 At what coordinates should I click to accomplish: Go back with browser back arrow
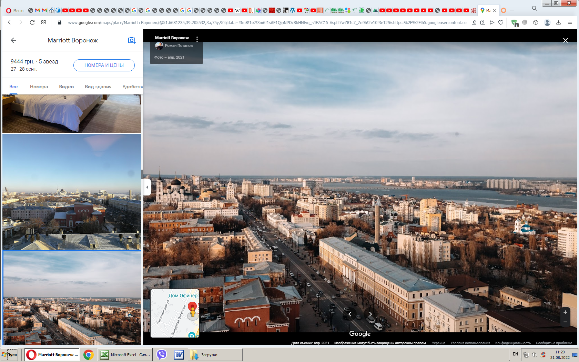pyautogui.click(x=9, y=22)
